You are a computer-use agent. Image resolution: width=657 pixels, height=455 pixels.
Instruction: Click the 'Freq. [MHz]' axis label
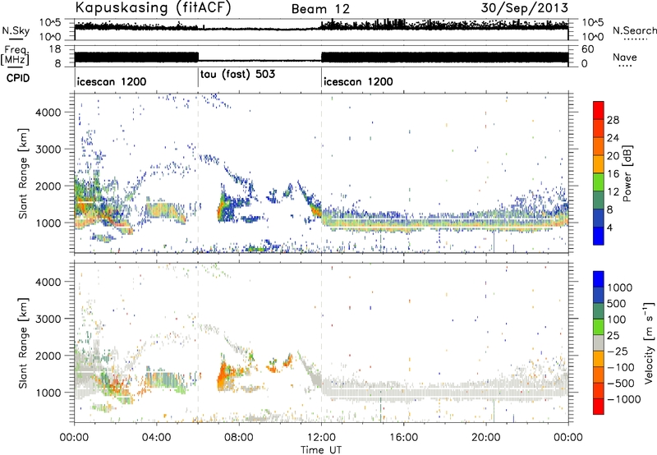click(x=15, y=55)
